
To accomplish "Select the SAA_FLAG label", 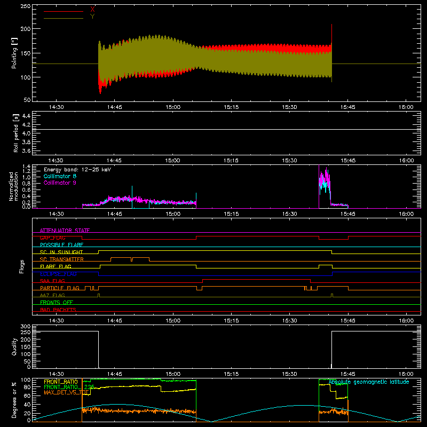I will (52, 281).
